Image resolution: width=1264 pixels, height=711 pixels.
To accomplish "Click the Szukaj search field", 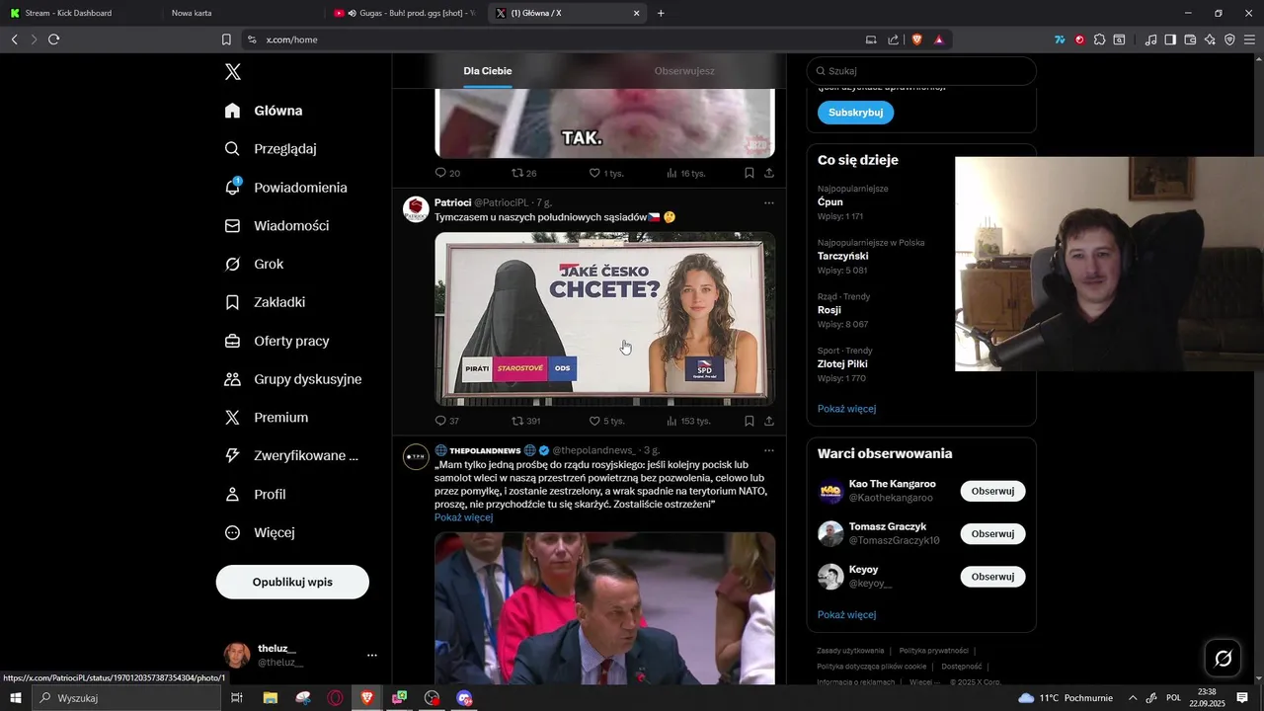I will (x=921, y=71).
